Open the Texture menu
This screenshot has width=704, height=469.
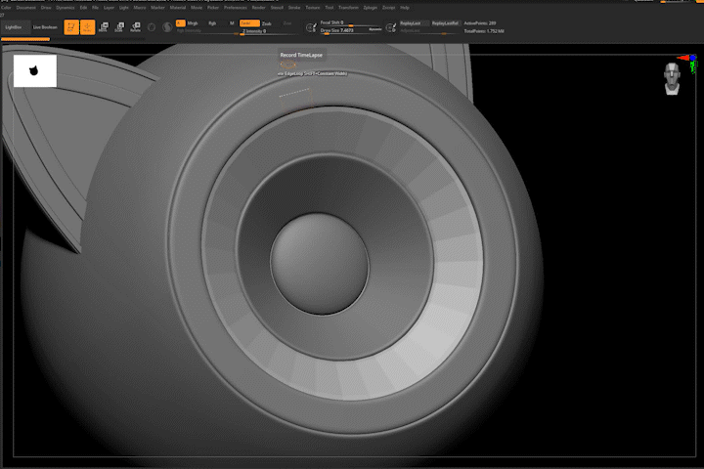point(313,8)
